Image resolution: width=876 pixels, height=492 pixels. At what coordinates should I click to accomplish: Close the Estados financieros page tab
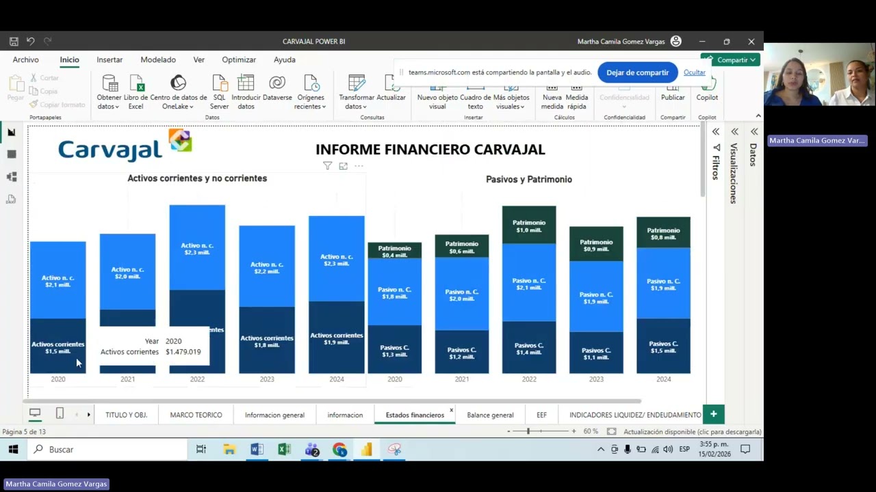[x=451, y=411]
